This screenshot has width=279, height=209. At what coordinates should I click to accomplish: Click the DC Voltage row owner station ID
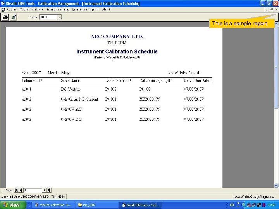[x=111, y=89]
